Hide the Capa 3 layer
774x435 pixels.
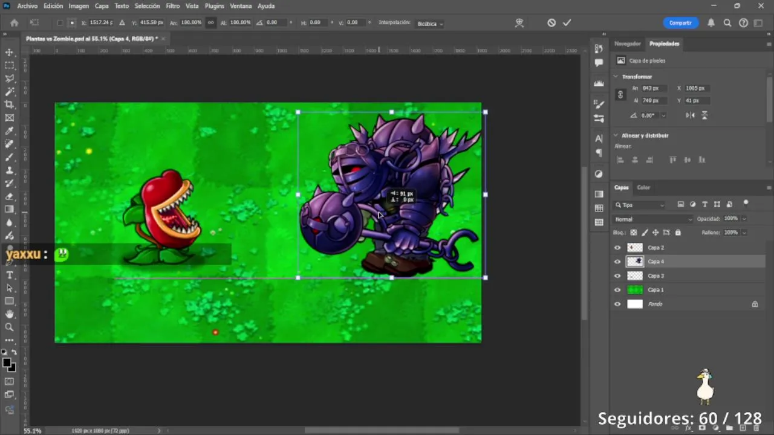pos(617,276)
